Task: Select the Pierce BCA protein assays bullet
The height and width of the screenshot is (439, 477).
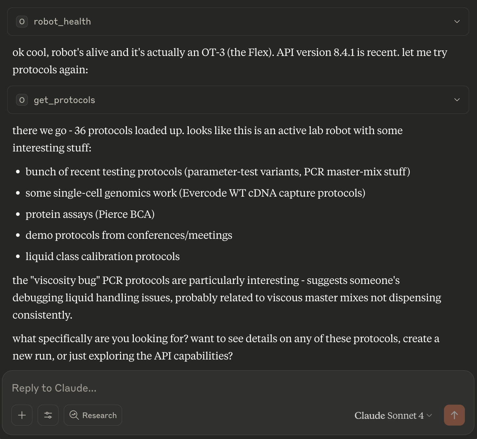Action: pyautogui.click(x=90, y=214)
